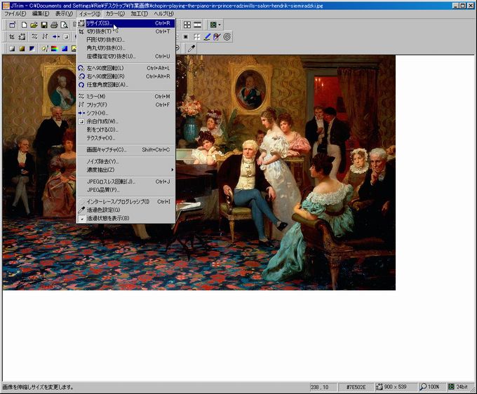Apply the spiral swirl effect icon
The height and width of the screenshot is (394, 477).
pyautogui.click(x=227, y=36)
